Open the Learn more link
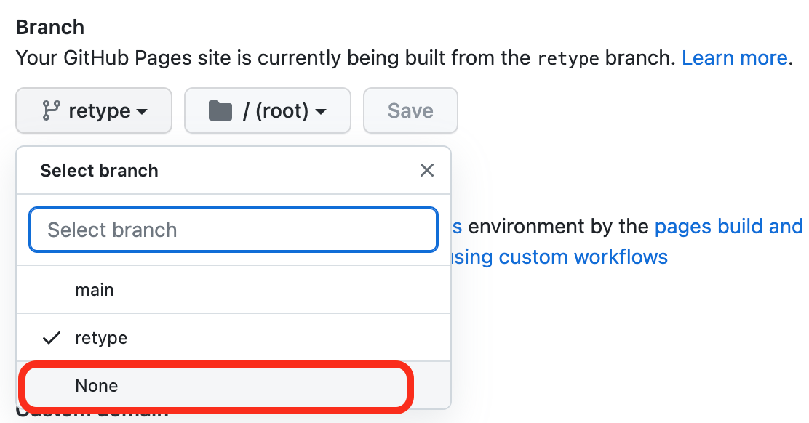 [734, 57]
